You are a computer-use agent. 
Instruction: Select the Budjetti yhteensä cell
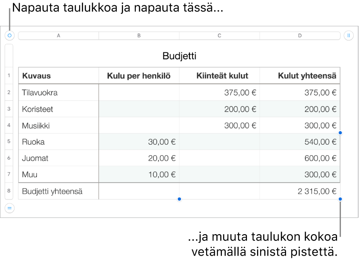[58, 191]
